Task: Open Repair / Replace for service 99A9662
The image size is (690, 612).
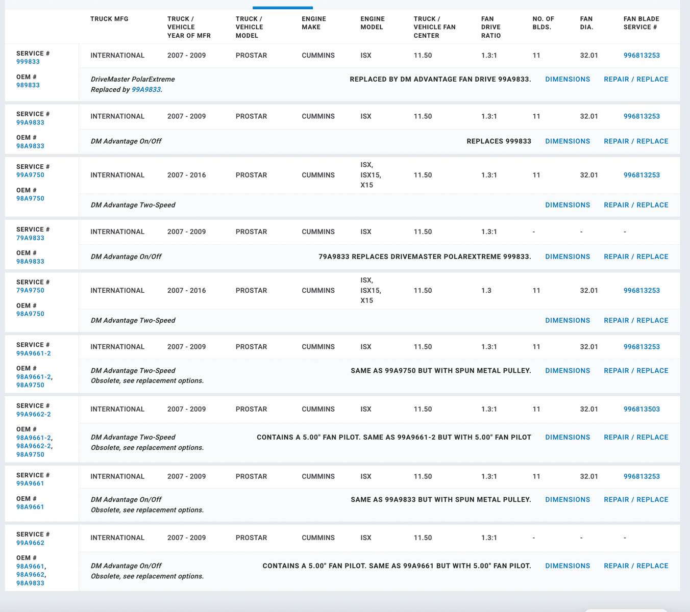Action: click(636, 566)
